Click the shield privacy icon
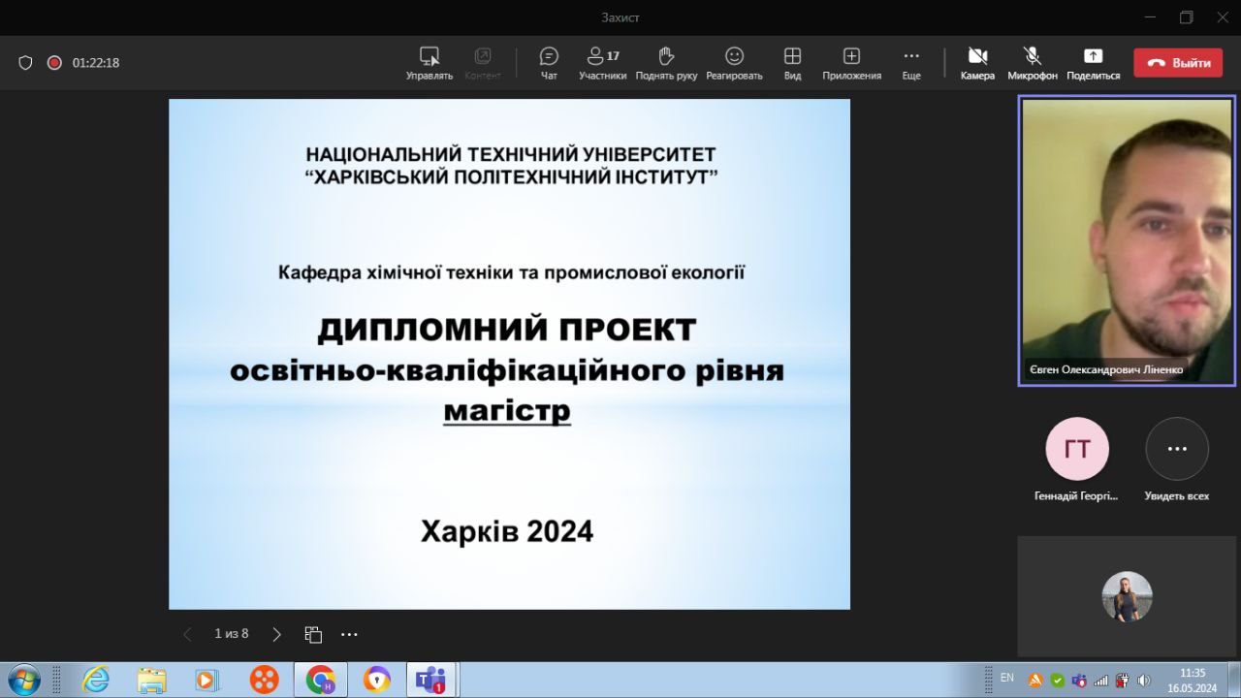Screen dimensions: 1241x698 (x=26, y=63)
